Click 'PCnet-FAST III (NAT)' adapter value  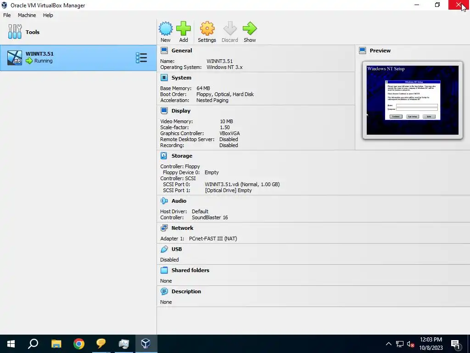(213, 239)
